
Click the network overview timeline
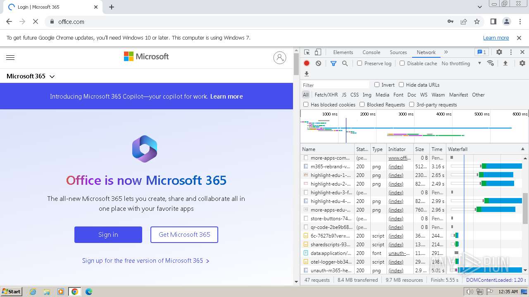pyautogui.click(x=415, y=126)
